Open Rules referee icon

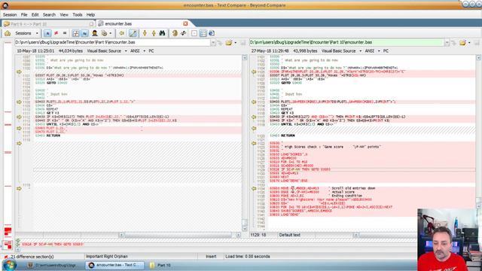(95, 33)
